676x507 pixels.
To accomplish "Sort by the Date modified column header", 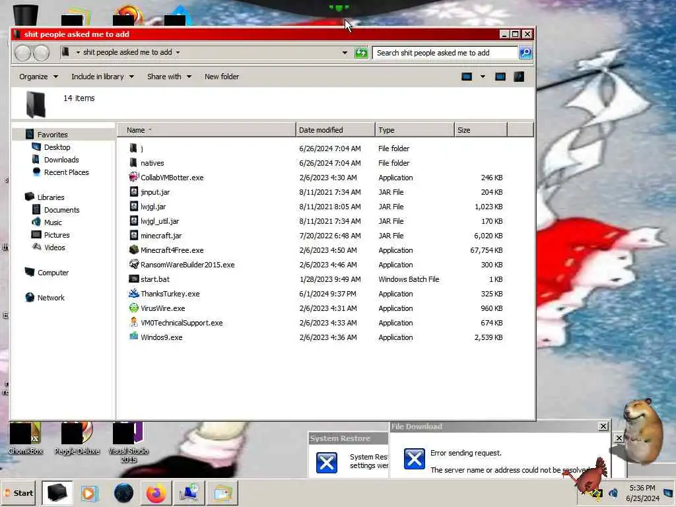I will pos(335,130).
